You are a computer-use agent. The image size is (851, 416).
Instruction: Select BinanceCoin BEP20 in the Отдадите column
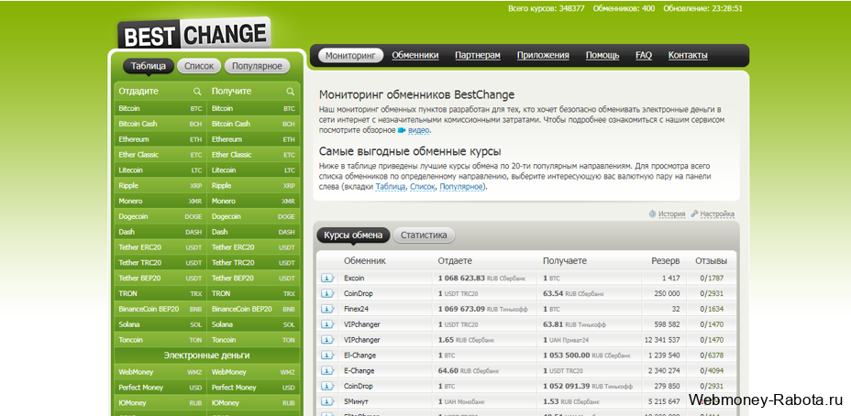160,309
